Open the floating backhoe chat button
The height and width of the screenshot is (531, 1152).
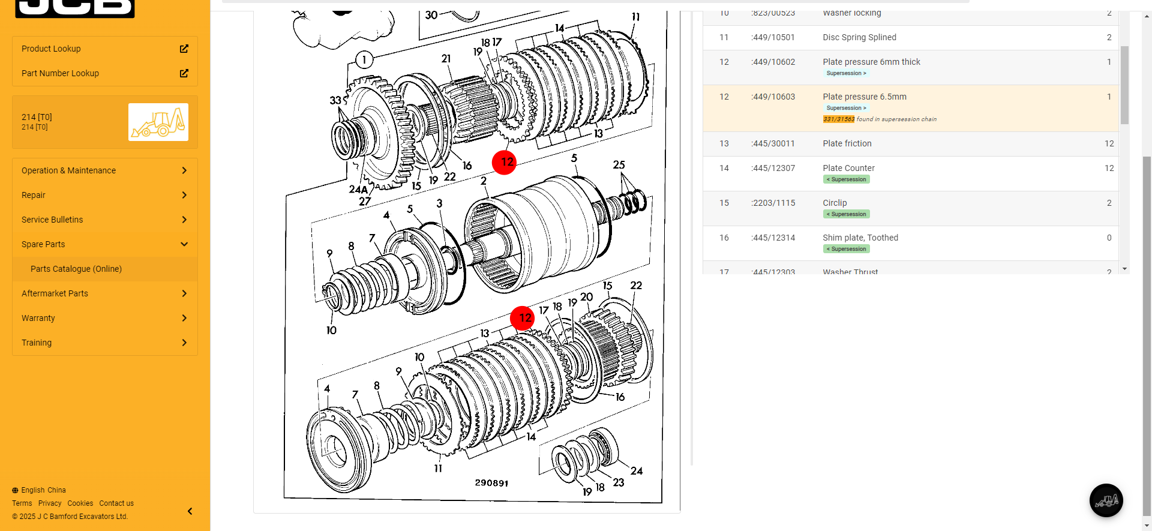tap(1106, 500)
